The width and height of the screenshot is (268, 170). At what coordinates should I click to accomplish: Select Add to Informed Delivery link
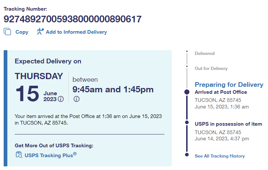76,32
